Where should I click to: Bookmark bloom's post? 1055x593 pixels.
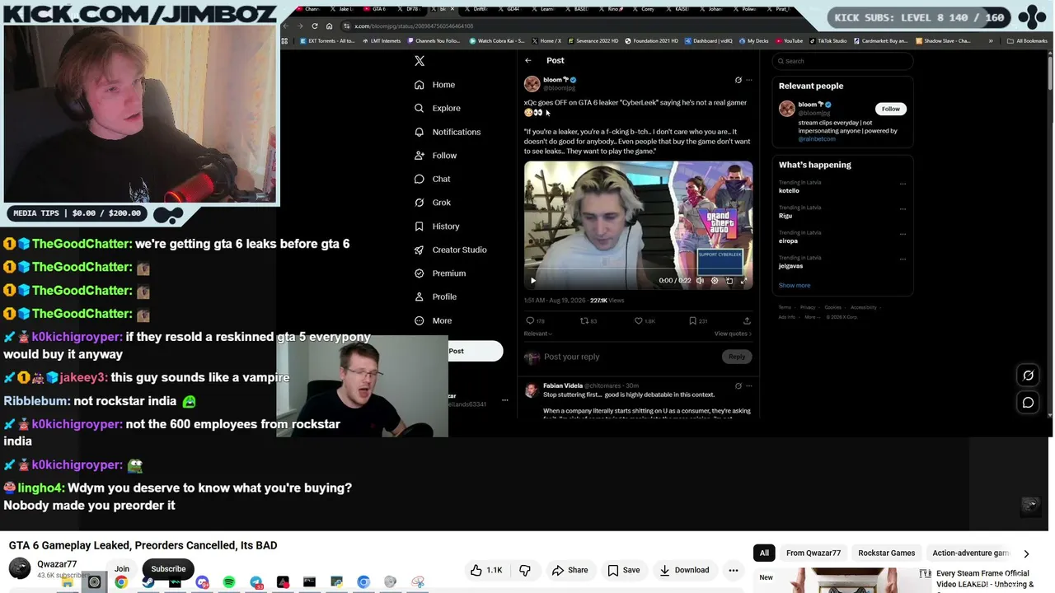[692, 320]
